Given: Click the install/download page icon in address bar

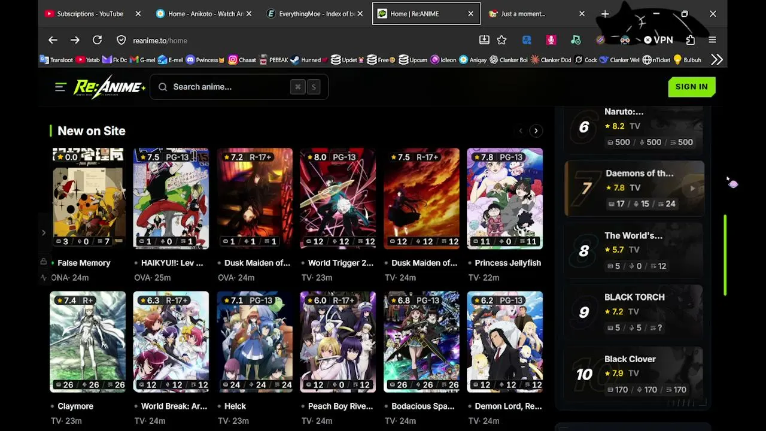Looking at the screenshot, I should point(484,40).
